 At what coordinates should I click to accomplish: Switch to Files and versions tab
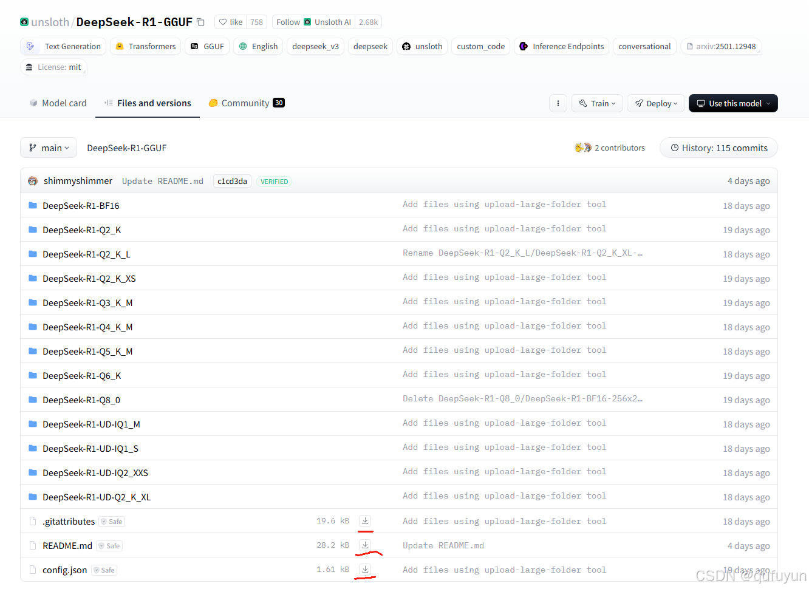click(x=148, y=103)
